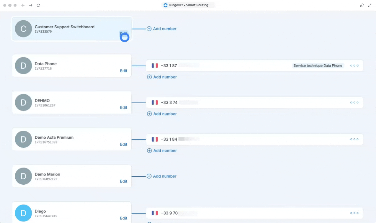Click the Ringover logo in title bar
Screen dimensions: 376x223
(x=166, y=5)
